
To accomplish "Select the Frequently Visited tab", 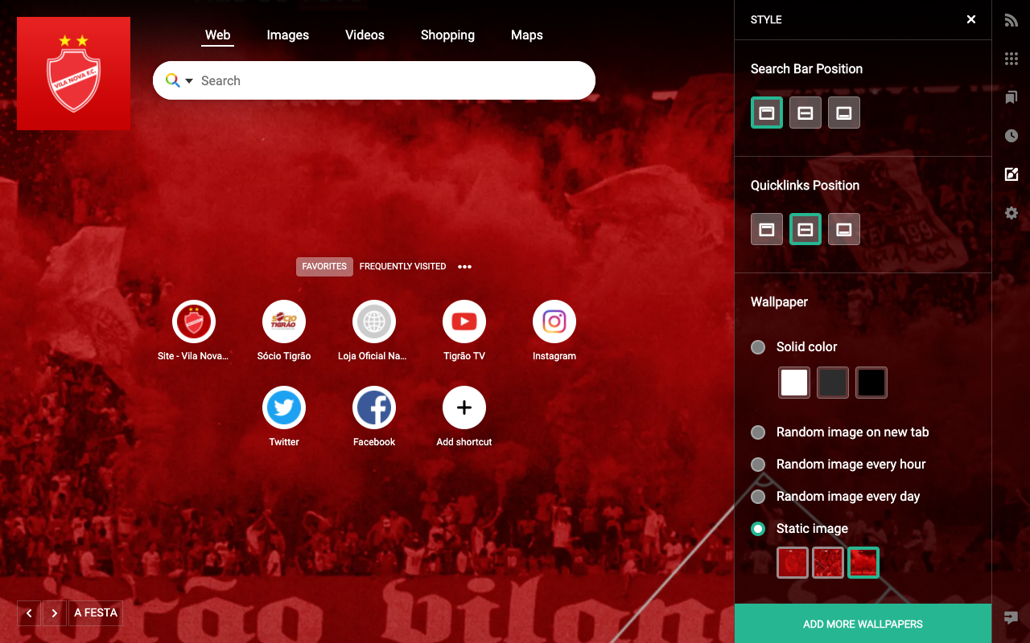I will point(402,267).
